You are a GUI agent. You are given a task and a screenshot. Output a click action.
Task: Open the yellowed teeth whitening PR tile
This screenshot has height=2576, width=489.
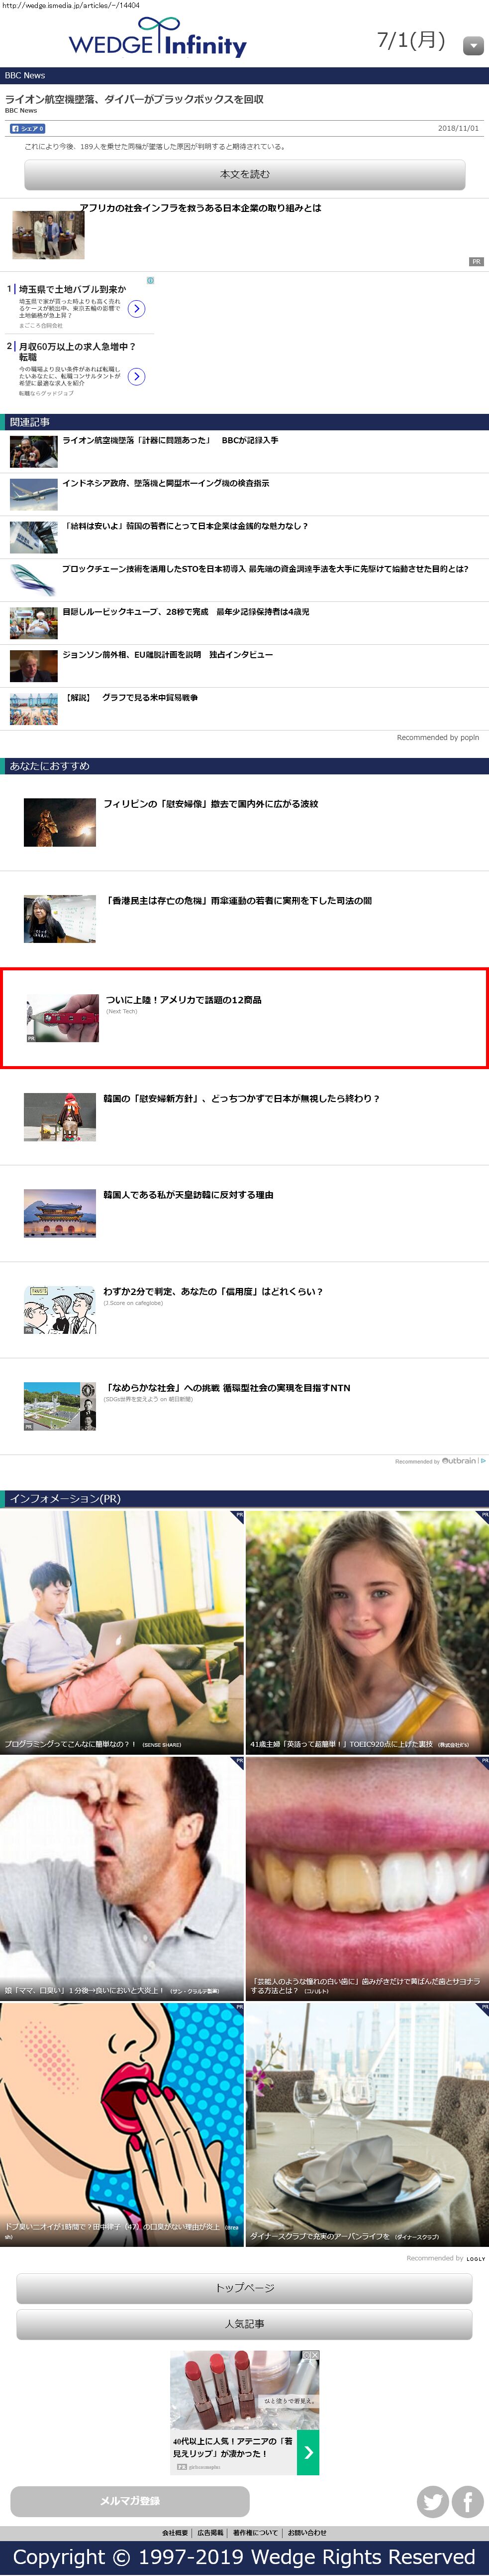(x=367, y=1878)
